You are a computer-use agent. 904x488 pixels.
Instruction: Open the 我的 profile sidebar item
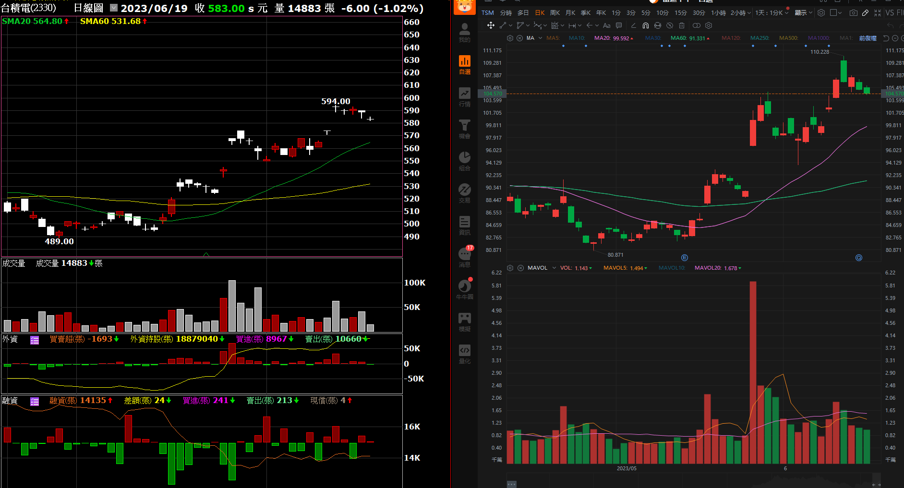[465, 33]
